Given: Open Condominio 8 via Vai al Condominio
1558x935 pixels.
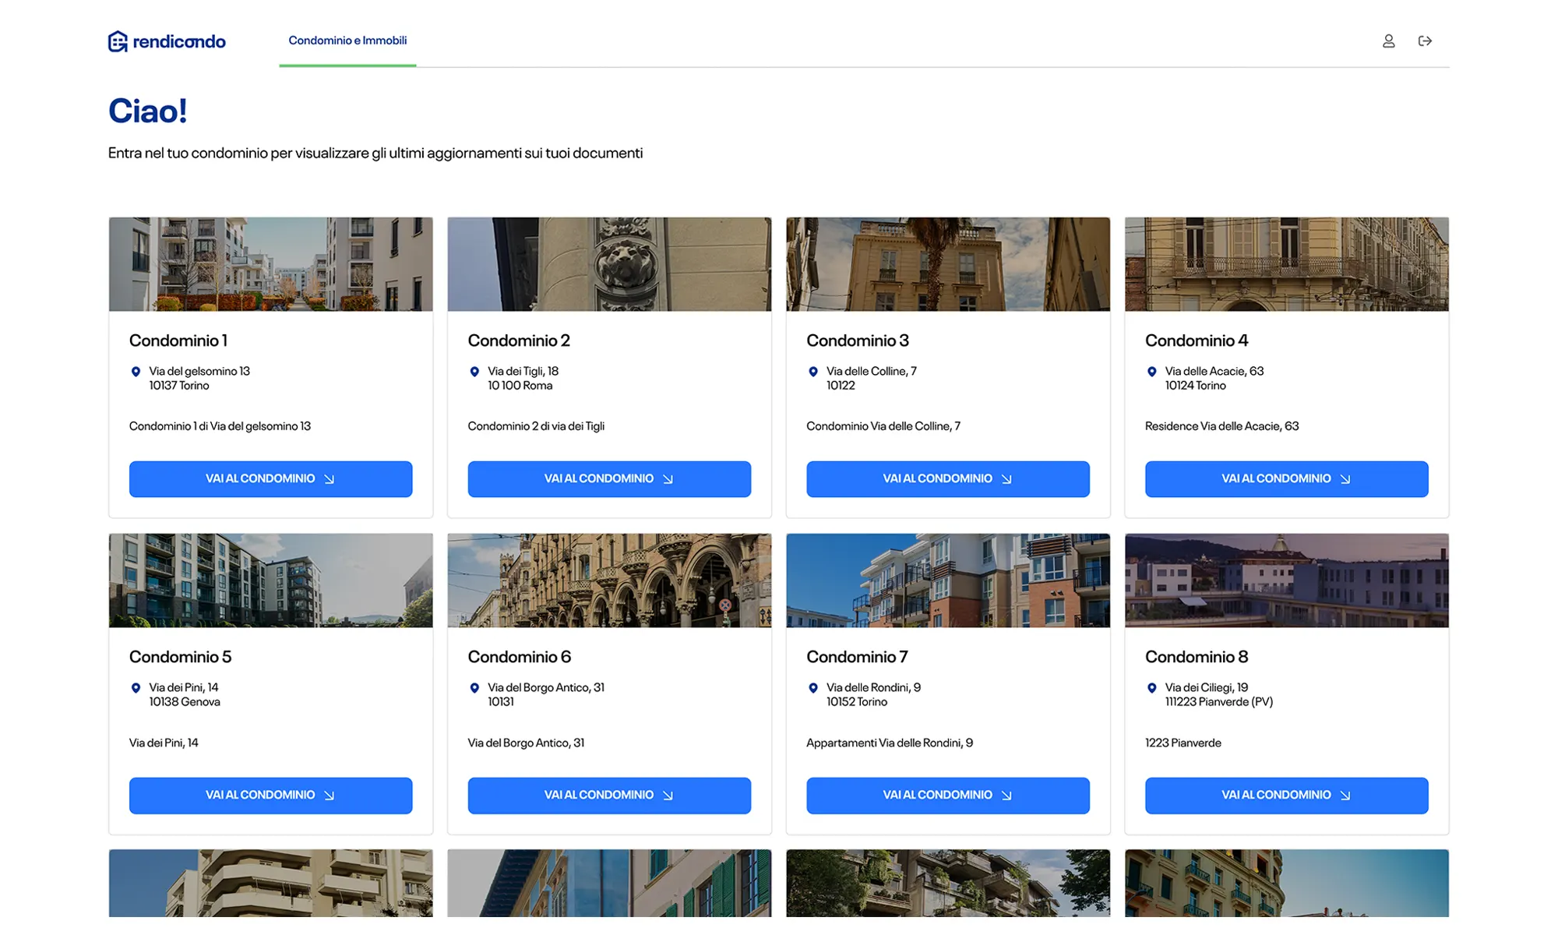Looking at the screenshot, I should point(1286,796).
